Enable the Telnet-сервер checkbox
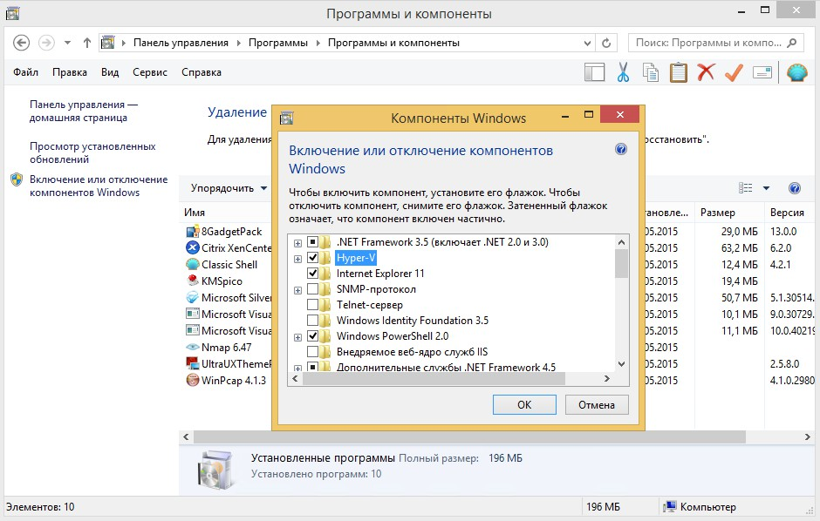The image size is (820, 521). coord(313,305)
